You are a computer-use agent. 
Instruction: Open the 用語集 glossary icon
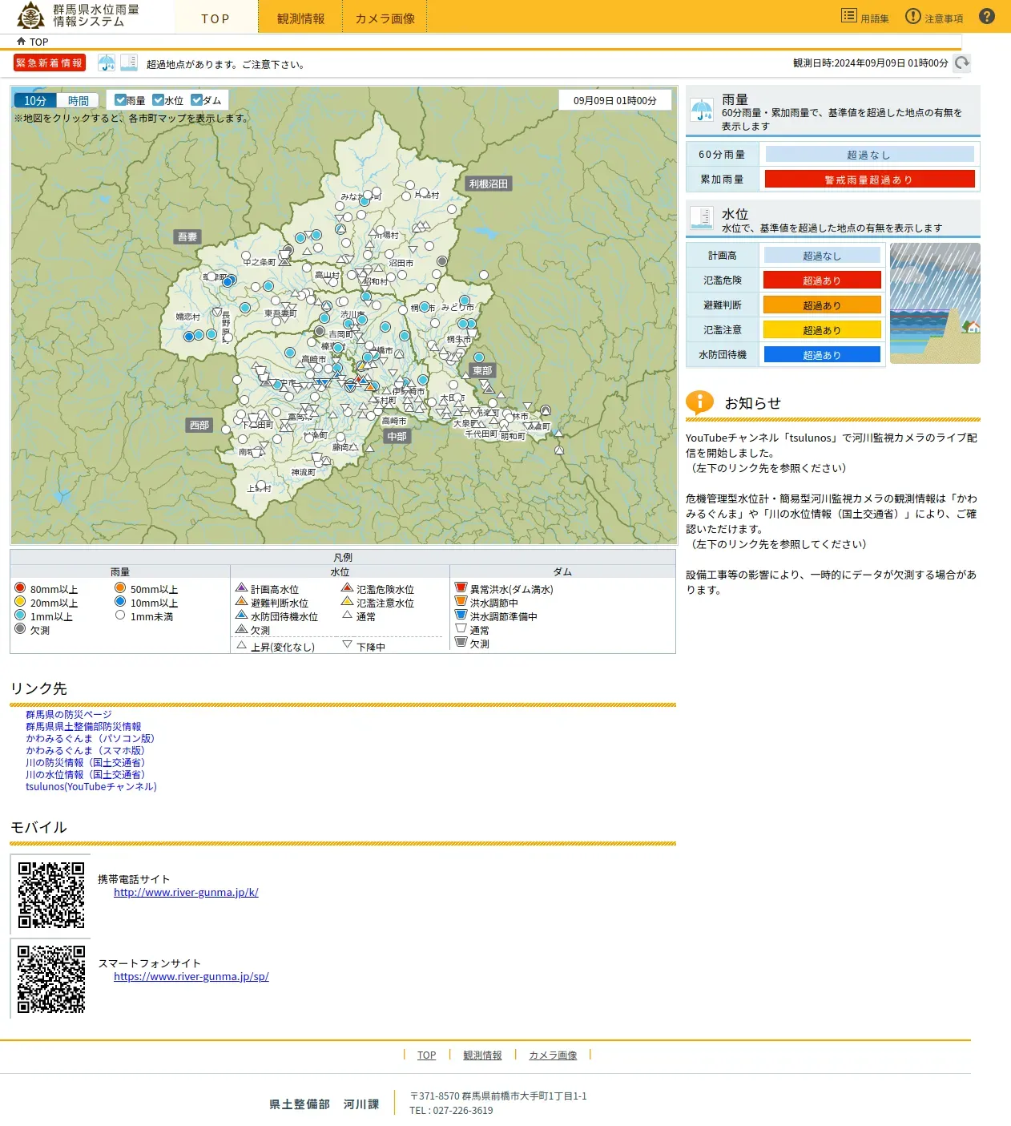849,16
